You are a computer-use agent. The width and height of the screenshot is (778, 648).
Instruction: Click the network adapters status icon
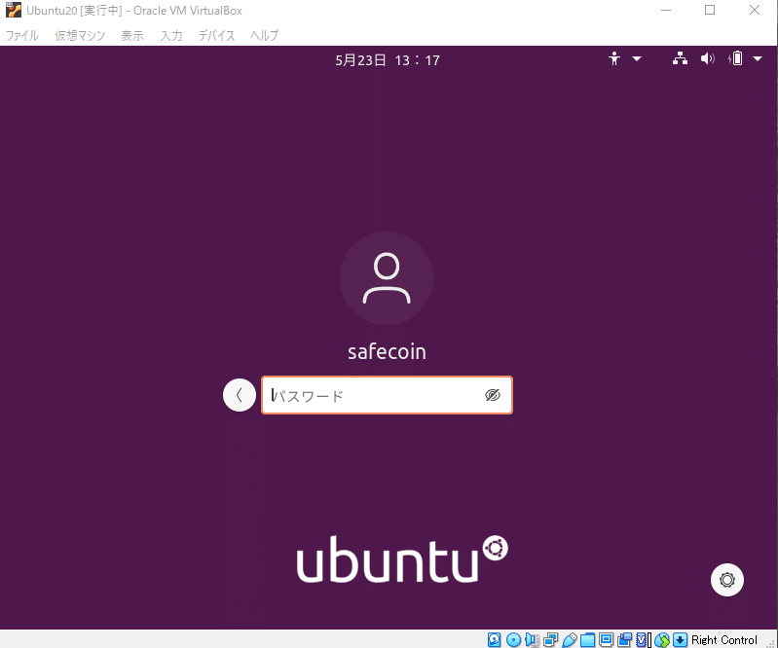click(550, 639)
